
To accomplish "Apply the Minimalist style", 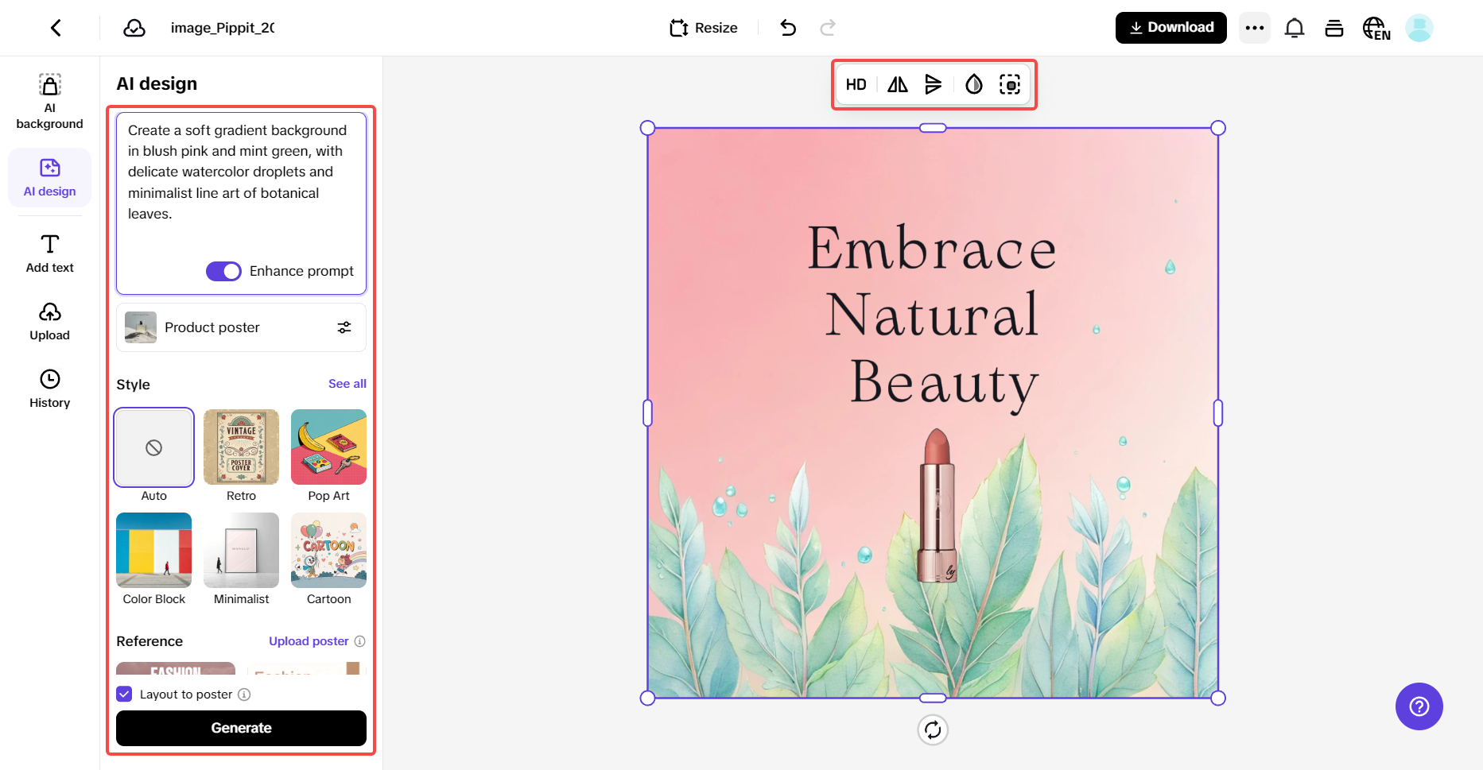I will (241, 551).
